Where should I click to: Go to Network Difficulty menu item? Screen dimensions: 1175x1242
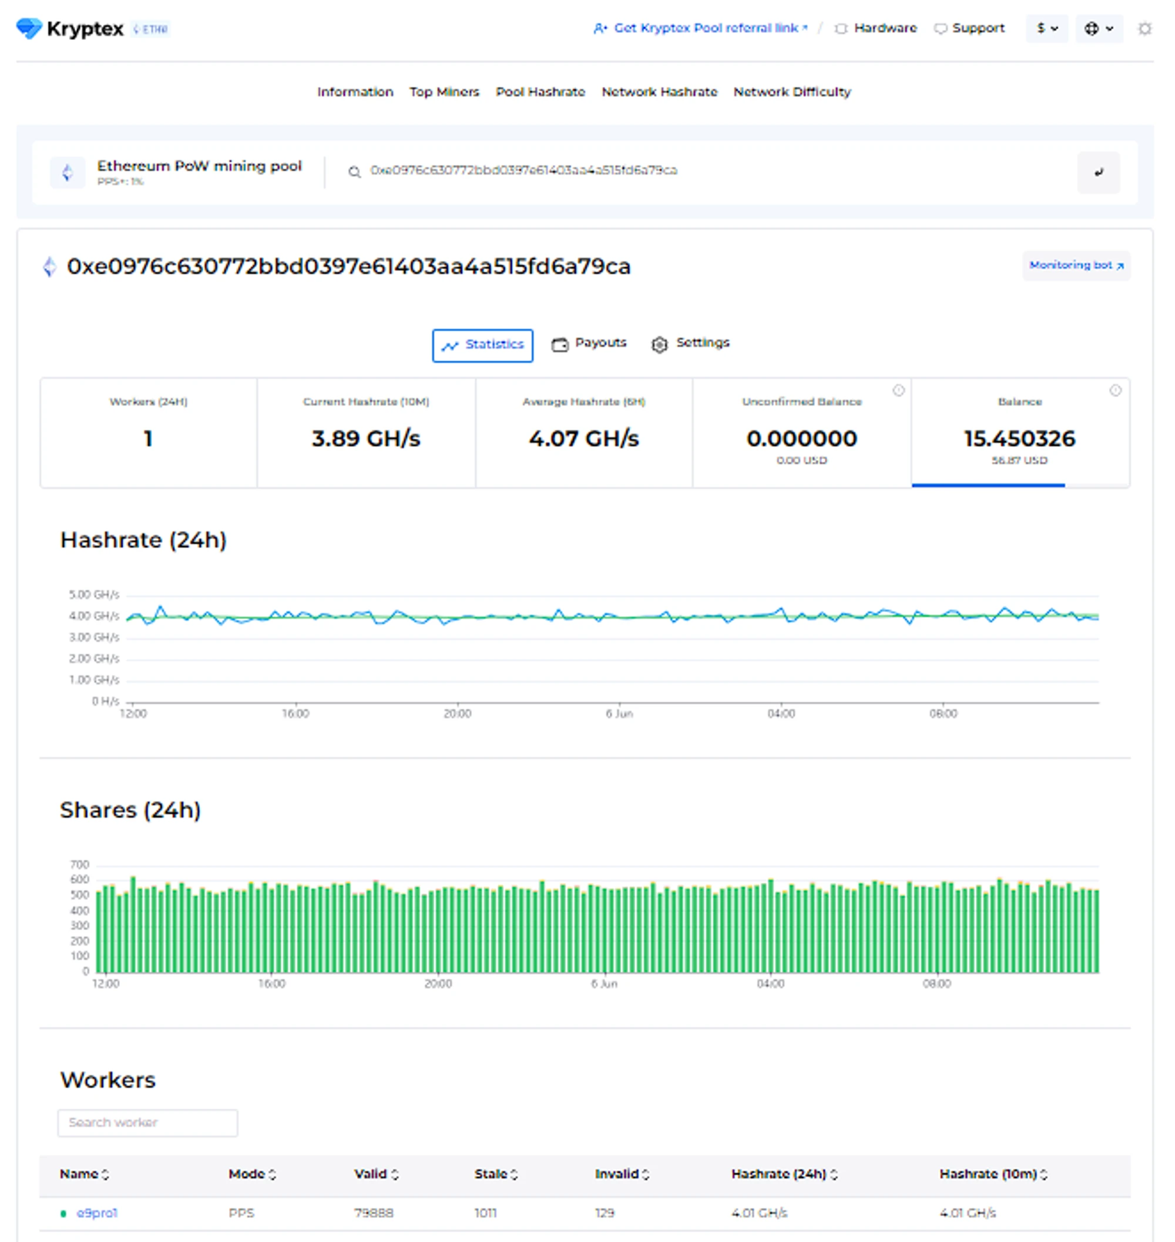click(792, 92)
